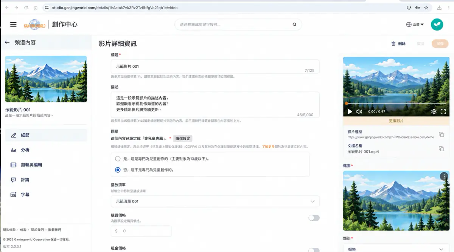The width and height of the screenshot is (454, 252).
Task: Open the 關於我們 footer link
Action: point(37,230)
